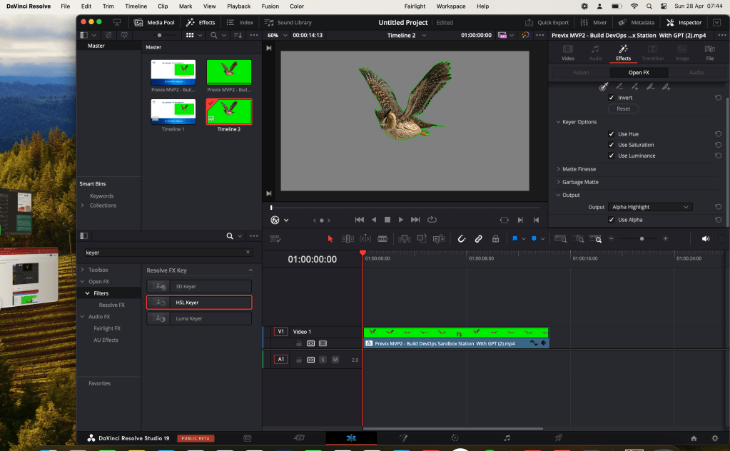Collapse the Resolve FX Key group

[x=250, y=270]
